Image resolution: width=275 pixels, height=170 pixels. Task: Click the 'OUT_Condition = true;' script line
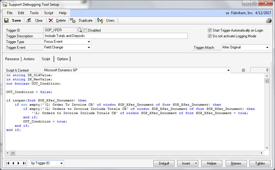45,121
